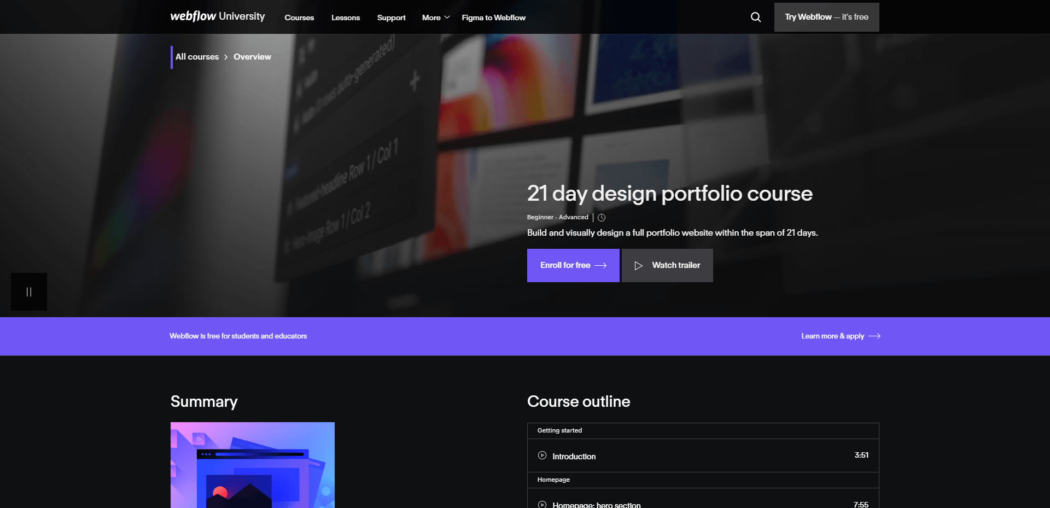This screenshot has width=1050, height=508.
Task: Click Enroll for free button
Action: coord(573,265)
